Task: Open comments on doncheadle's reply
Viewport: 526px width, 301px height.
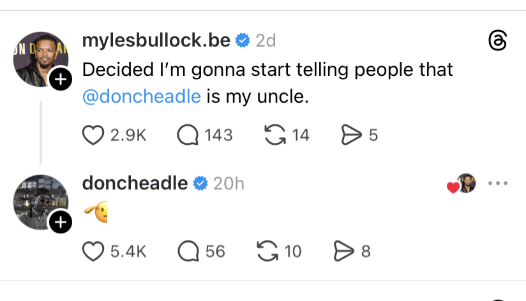Action: click(187, 251)
